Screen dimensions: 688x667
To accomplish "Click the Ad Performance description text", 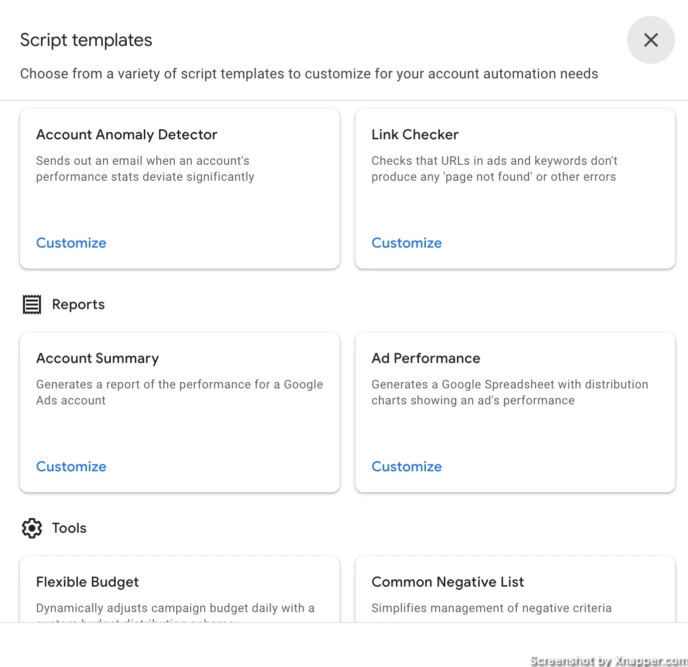I will click(510, 392).
